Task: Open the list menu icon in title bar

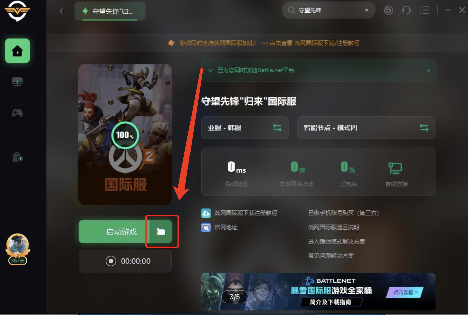Action: coord(424,10)
